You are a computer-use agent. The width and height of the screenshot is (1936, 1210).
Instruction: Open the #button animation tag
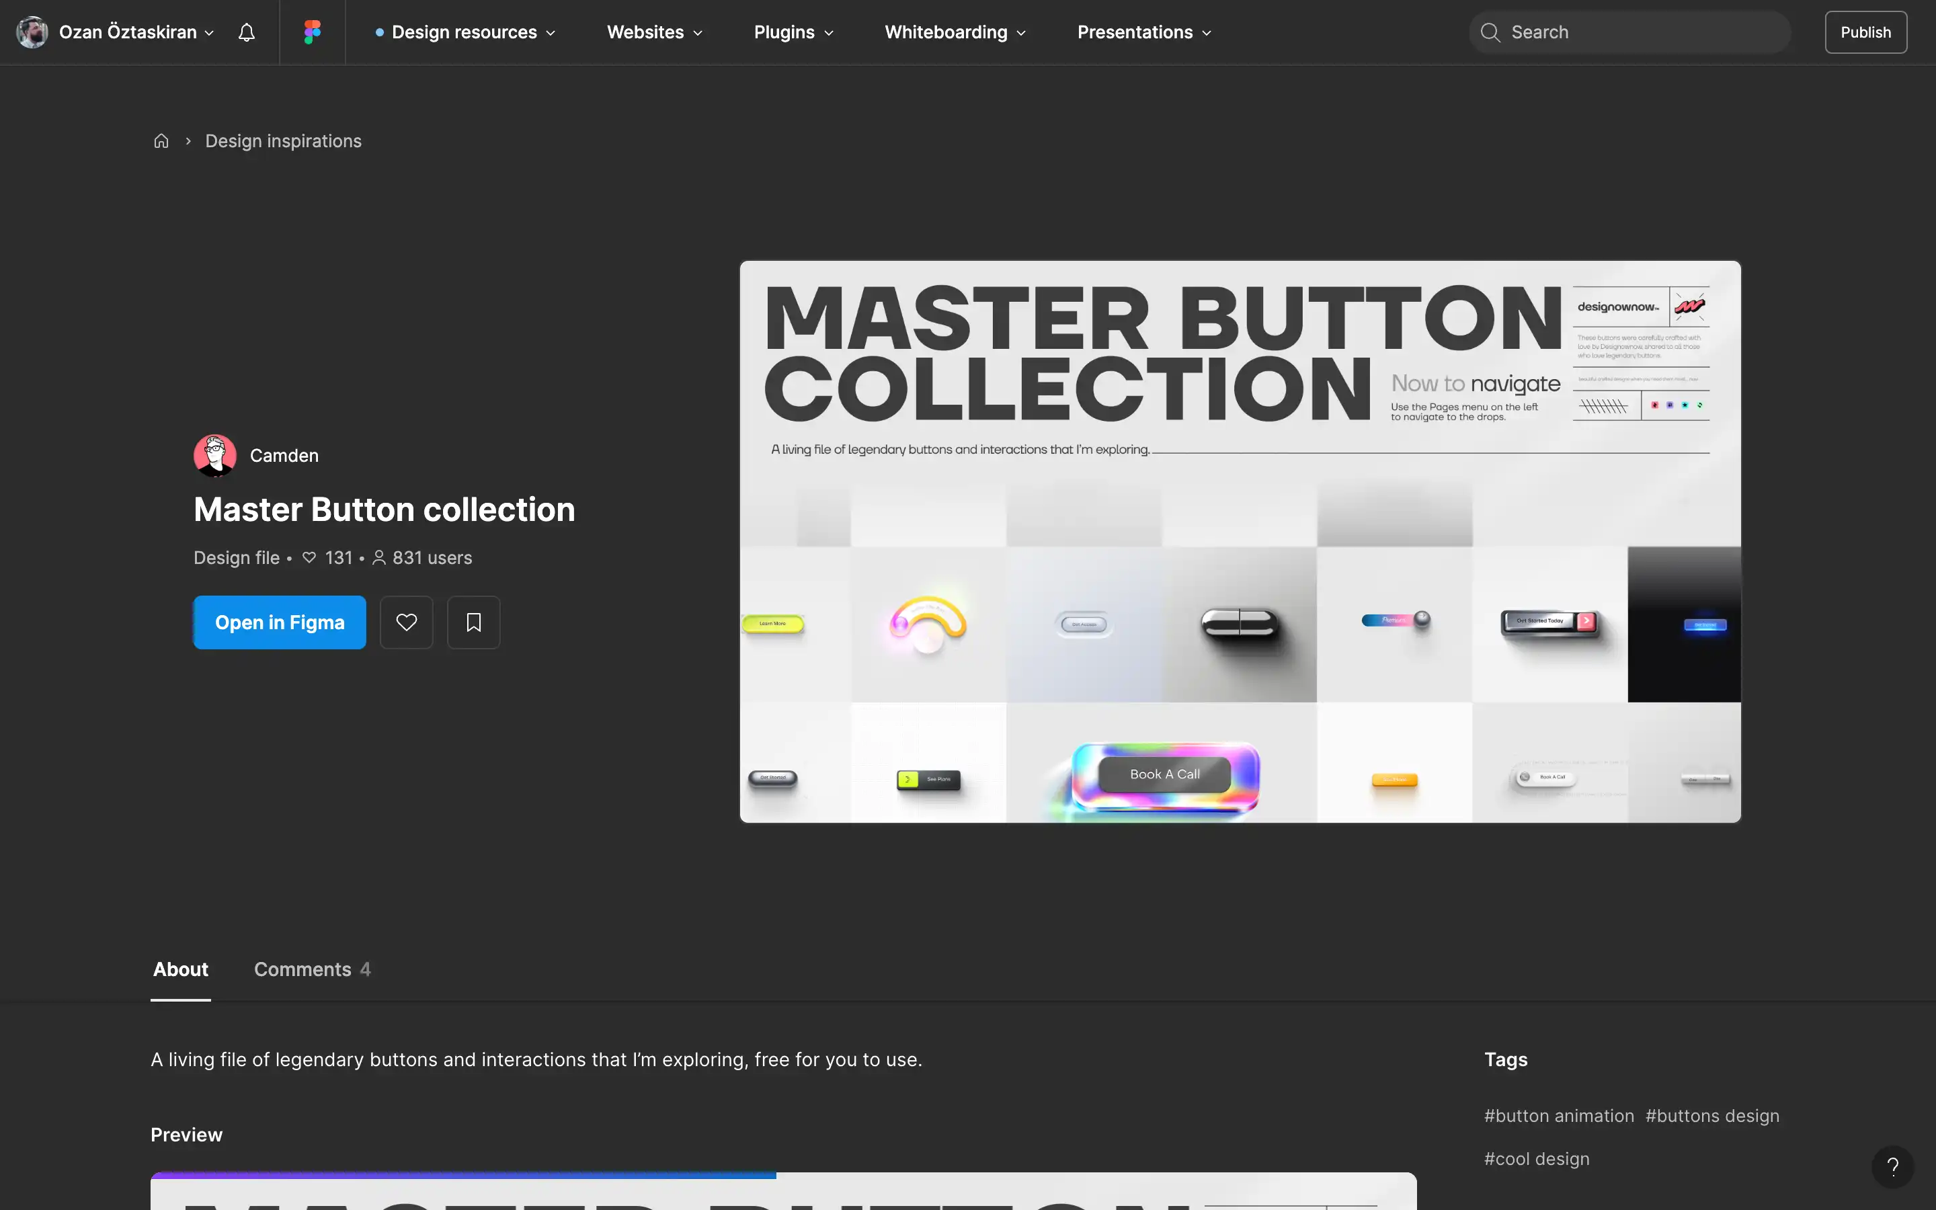click(1559, 1116)
